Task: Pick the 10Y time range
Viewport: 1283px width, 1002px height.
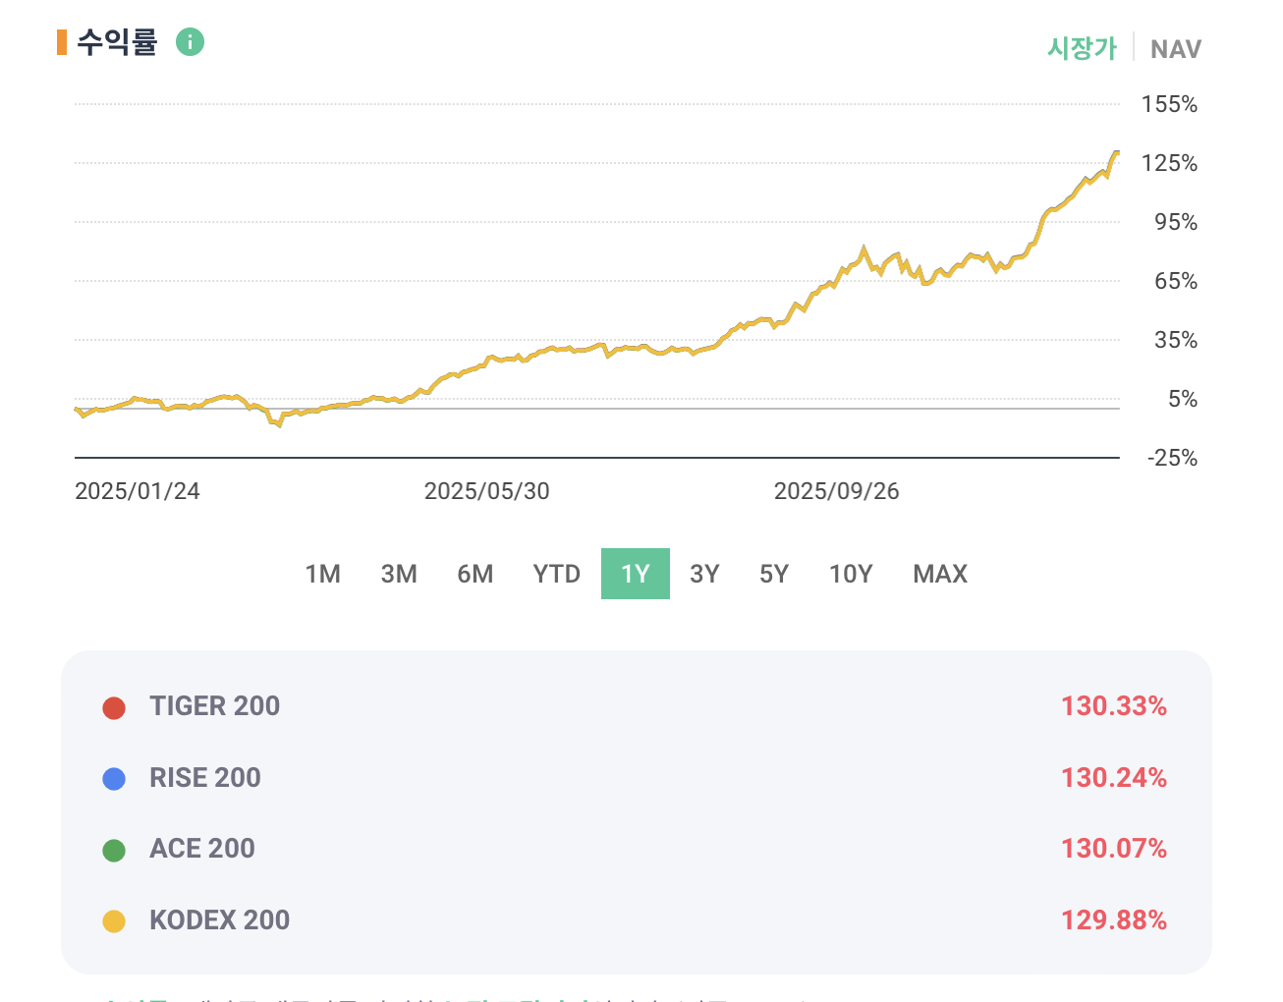Action: [x=851, y=574]
